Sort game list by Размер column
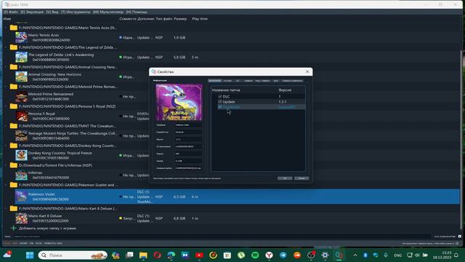The width and height of the screenshot is (465, 262). point(180,19)
